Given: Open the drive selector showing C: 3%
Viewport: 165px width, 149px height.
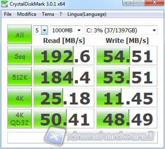Looking at the screenshot, I should [x=121, y=30].
